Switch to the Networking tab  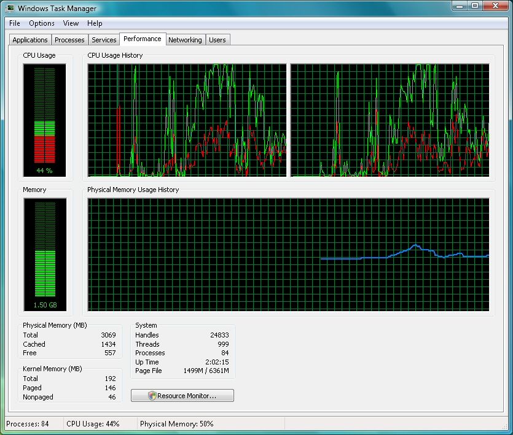[186, 39]
